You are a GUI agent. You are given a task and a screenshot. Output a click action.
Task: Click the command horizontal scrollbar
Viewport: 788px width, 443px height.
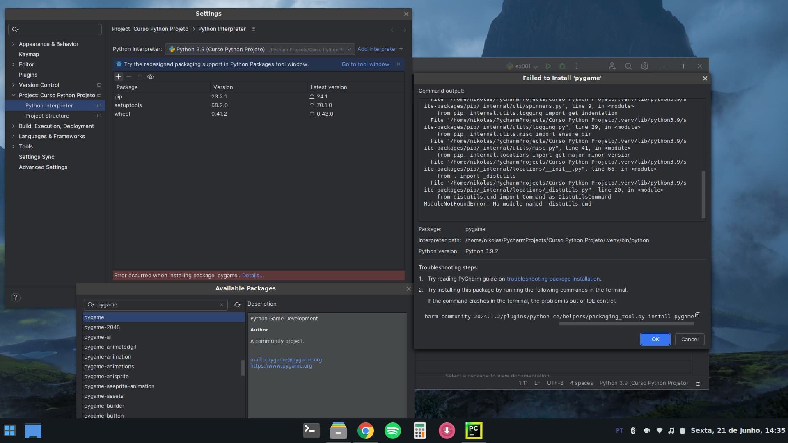click(626, 324)
